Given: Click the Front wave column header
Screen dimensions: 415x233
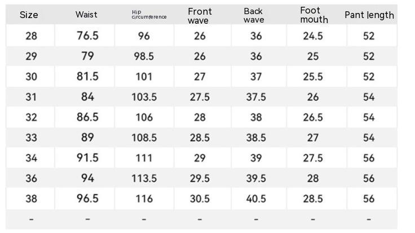Looking at the screenshot, I should click(200, 16).
